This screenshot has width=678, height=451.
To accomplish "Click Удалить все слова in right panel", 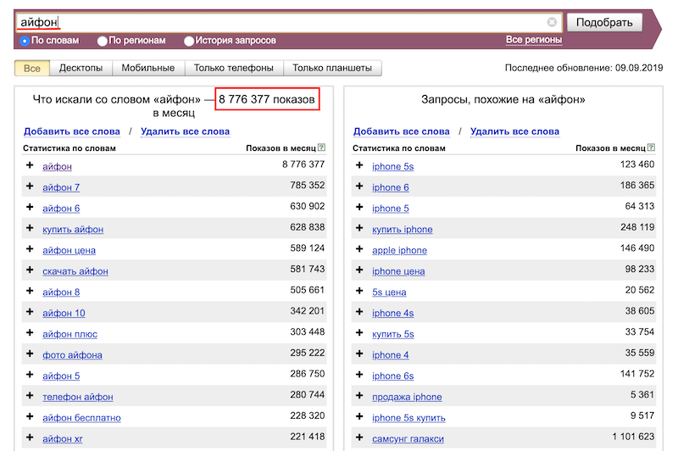I will point(514,131).
